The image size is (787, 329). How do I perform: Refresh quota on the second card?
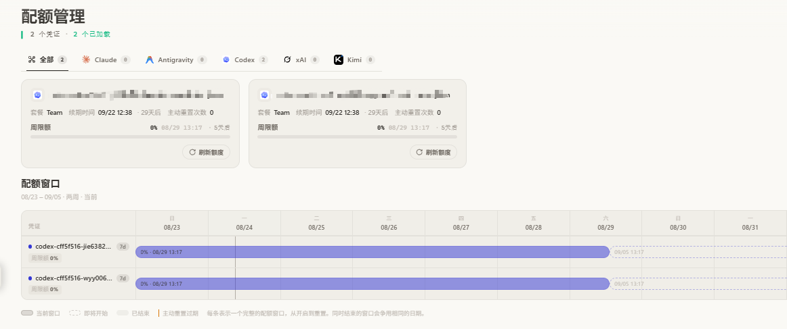click(433, 152)
